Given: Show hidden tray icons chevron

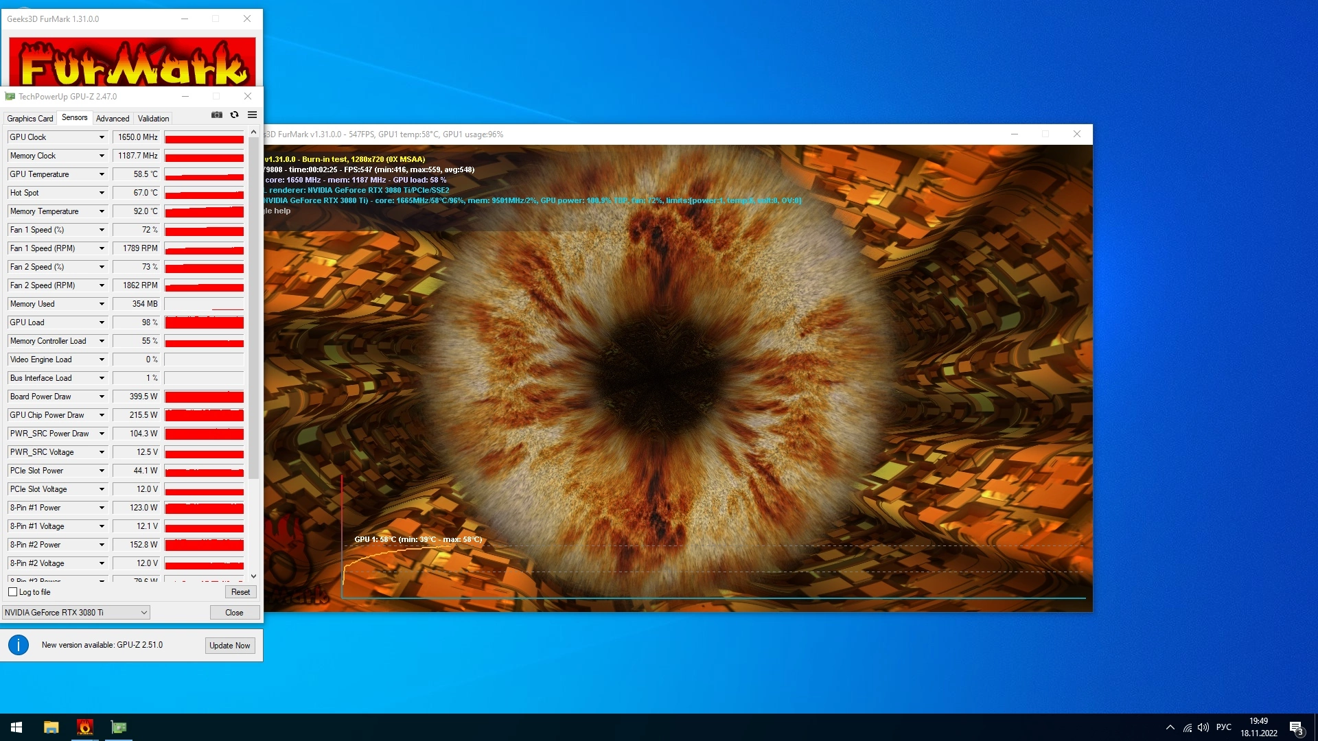Looking at the screenshot, I should (1170, 727).
